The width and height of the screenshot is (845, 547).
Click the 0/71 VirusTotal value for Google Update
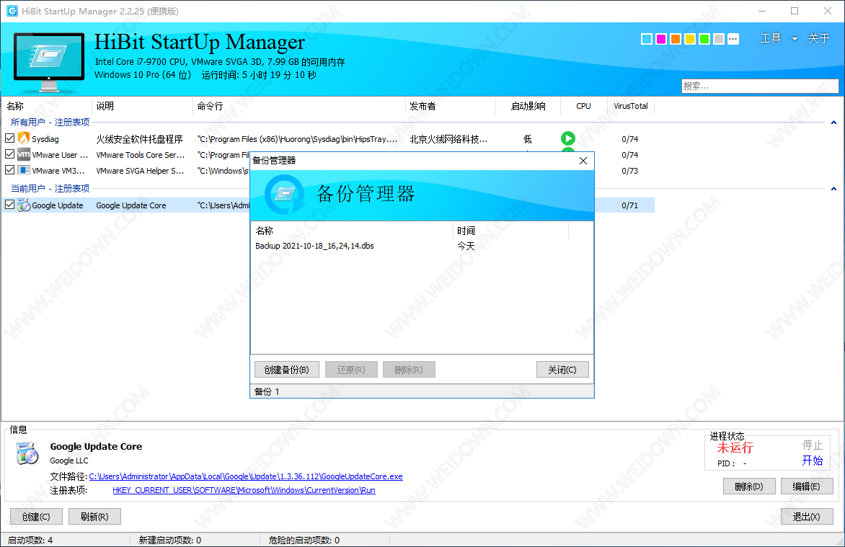pyautogui.click(x=629, y=205)
